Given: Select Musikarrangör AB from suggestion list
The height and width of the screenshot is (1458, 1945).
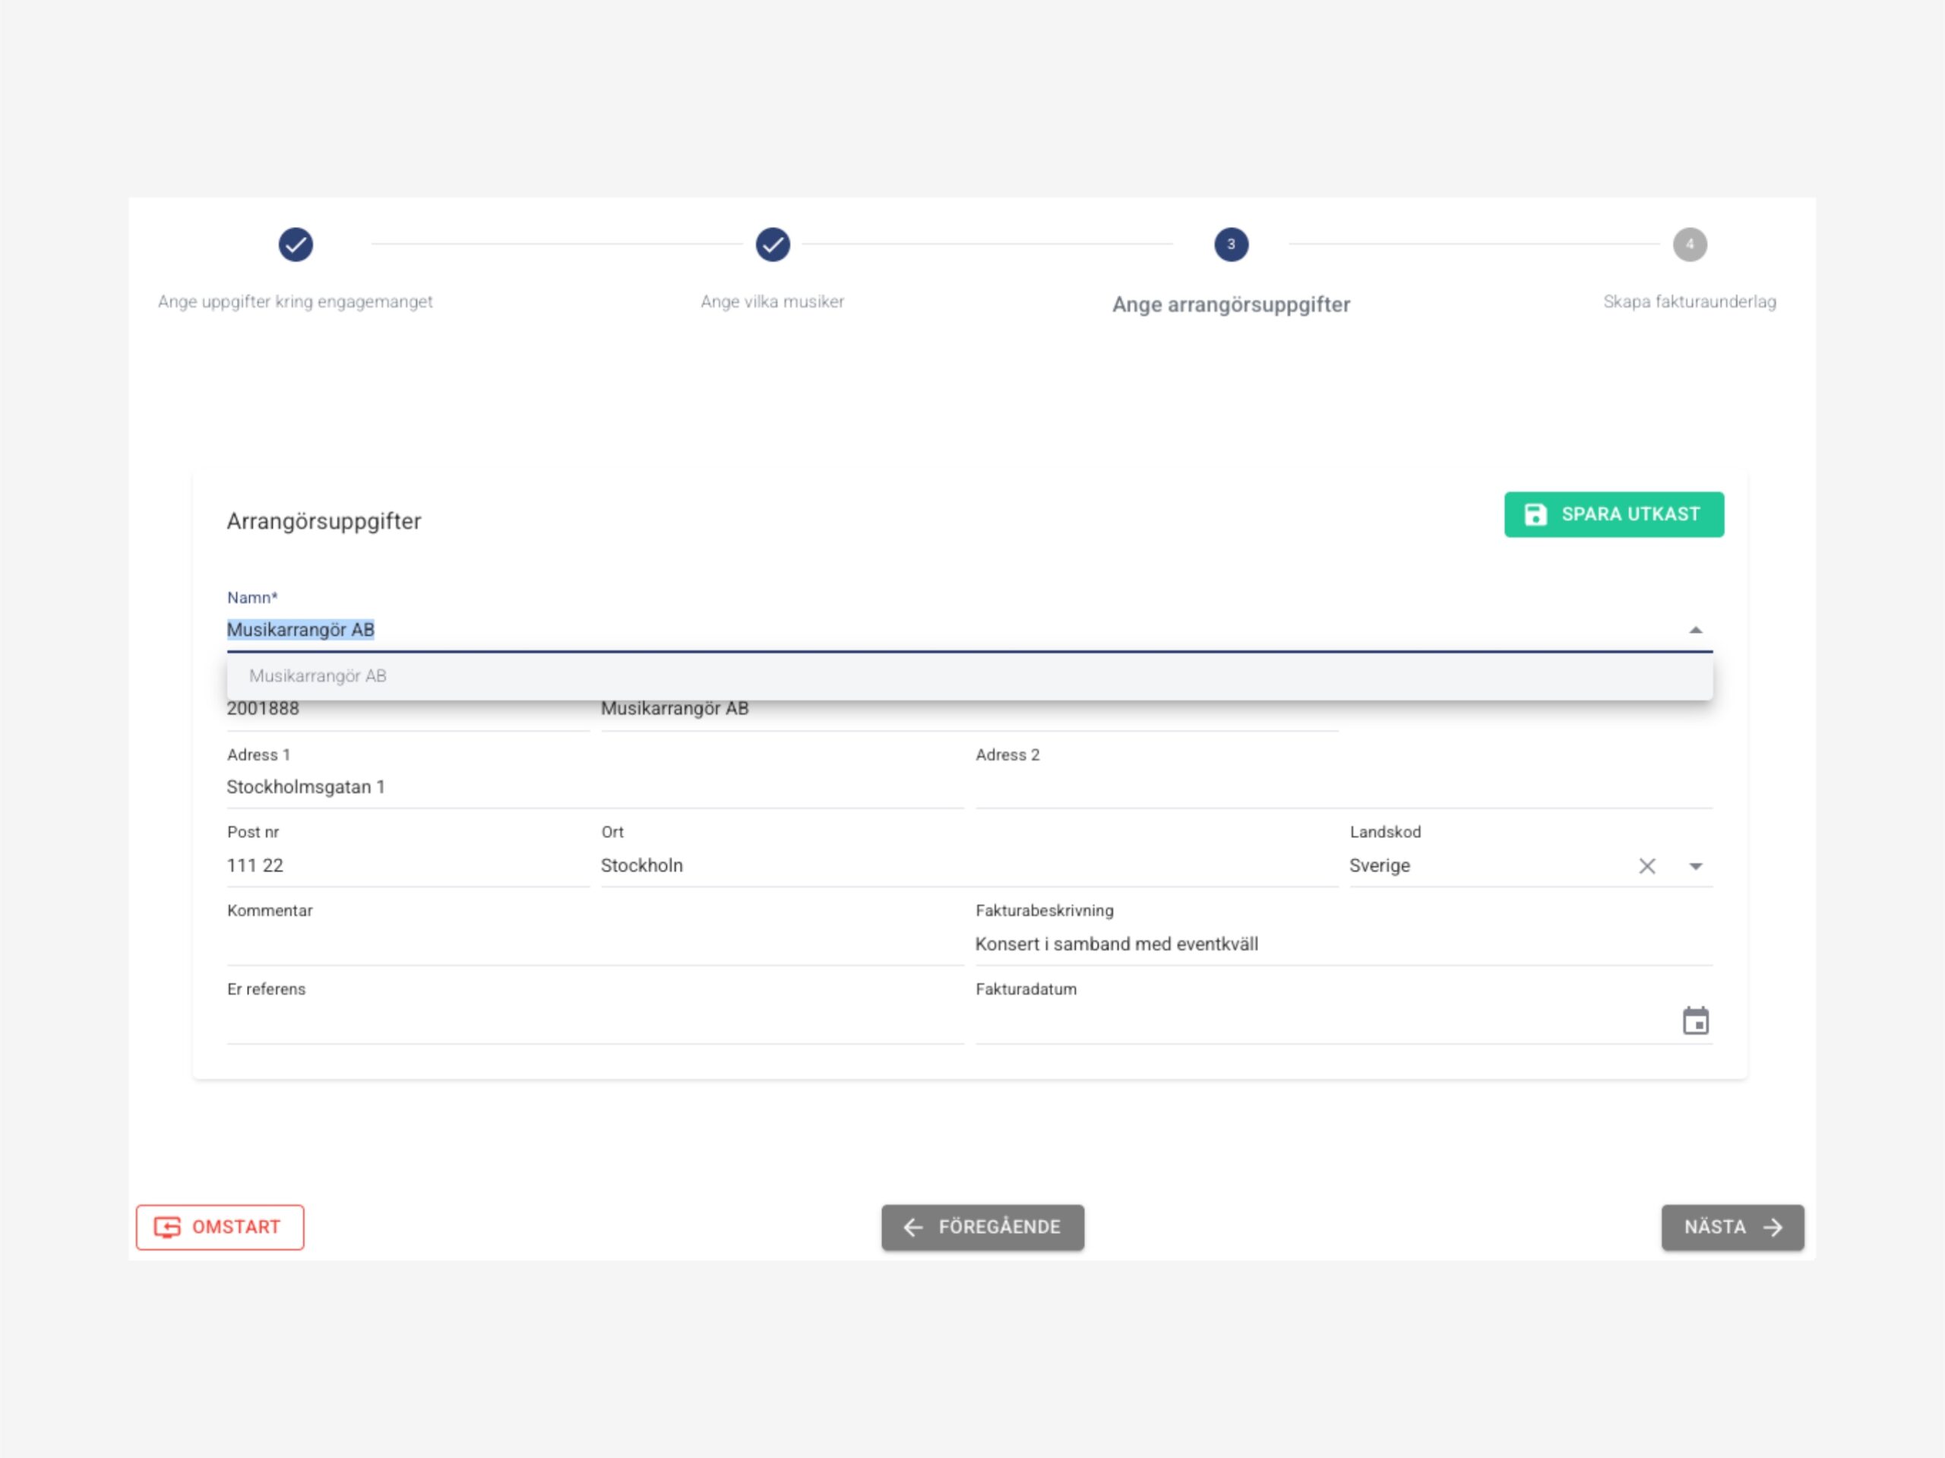Looking at the screenshot, I should click(318, 676).
